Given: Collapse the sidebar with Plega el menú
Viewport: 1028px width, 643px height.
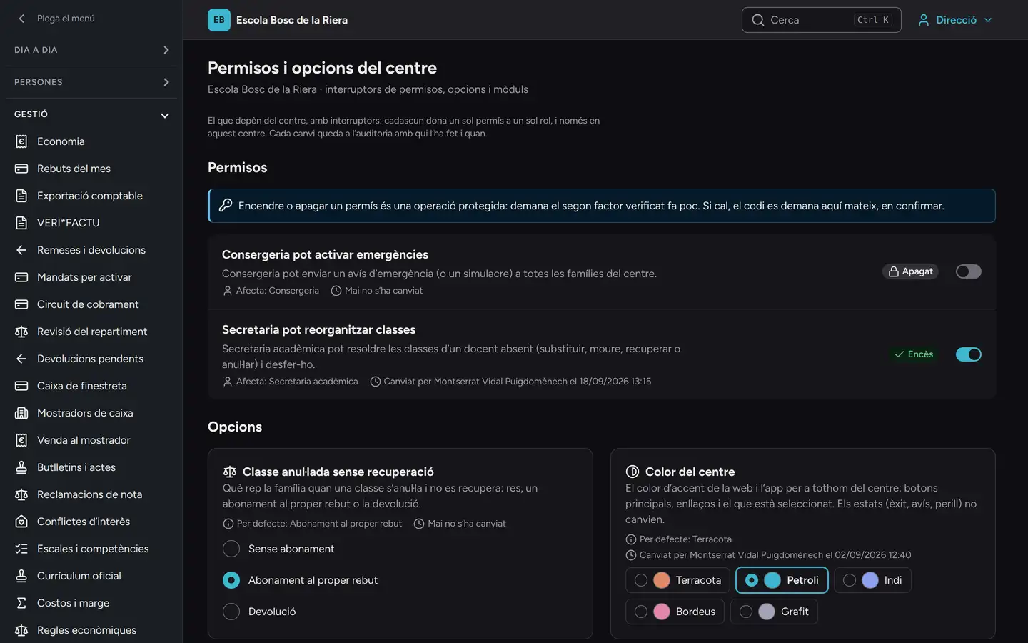Looking at the screenshot, I should pos(57,19).
